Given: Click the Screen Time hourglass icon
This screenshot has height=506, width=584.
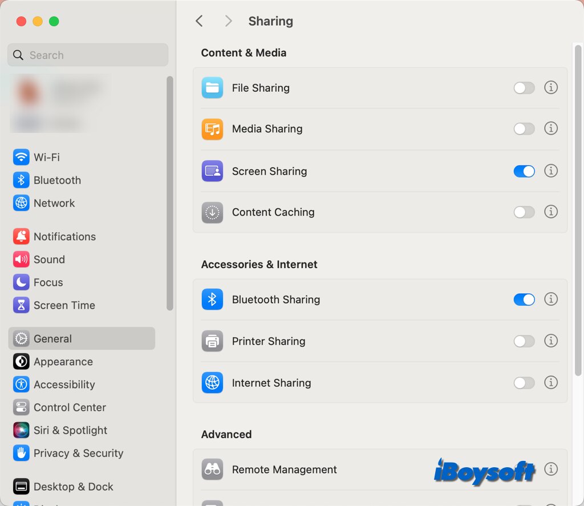Looking at the screenshot, I should point(21,305).
